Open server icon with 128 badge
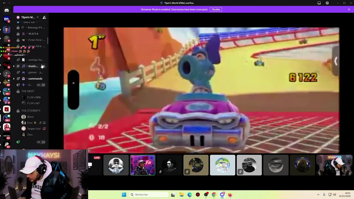This screenshot has height=199, width=354. coord(7,127)
